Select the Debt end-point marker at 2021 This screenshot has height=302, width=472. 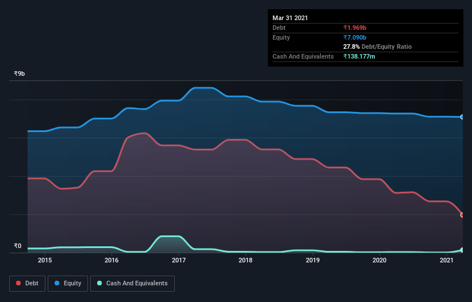tap(462, 215)
